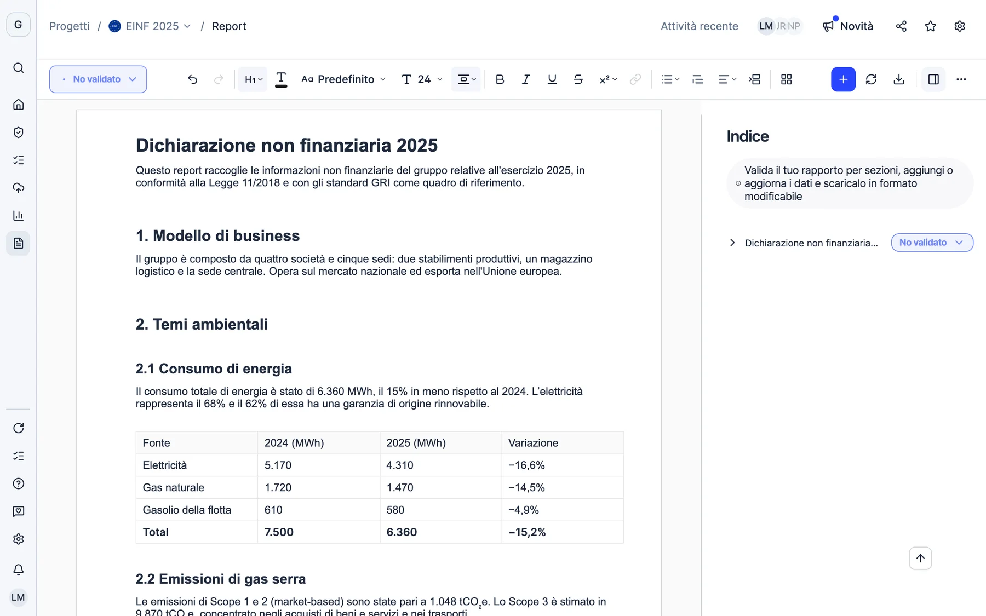This screenshot has width=986, height=616.
Task: Mark report as favorite with star icon
Action: pos(930,26)
